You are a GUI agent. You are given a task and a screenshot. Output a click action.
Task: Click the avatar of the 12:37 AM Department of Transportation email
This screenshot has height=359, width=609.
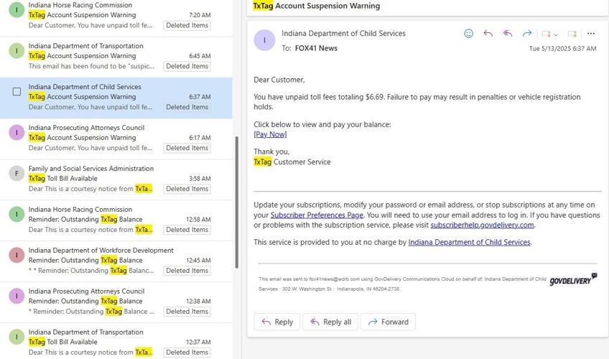point(17,337)
